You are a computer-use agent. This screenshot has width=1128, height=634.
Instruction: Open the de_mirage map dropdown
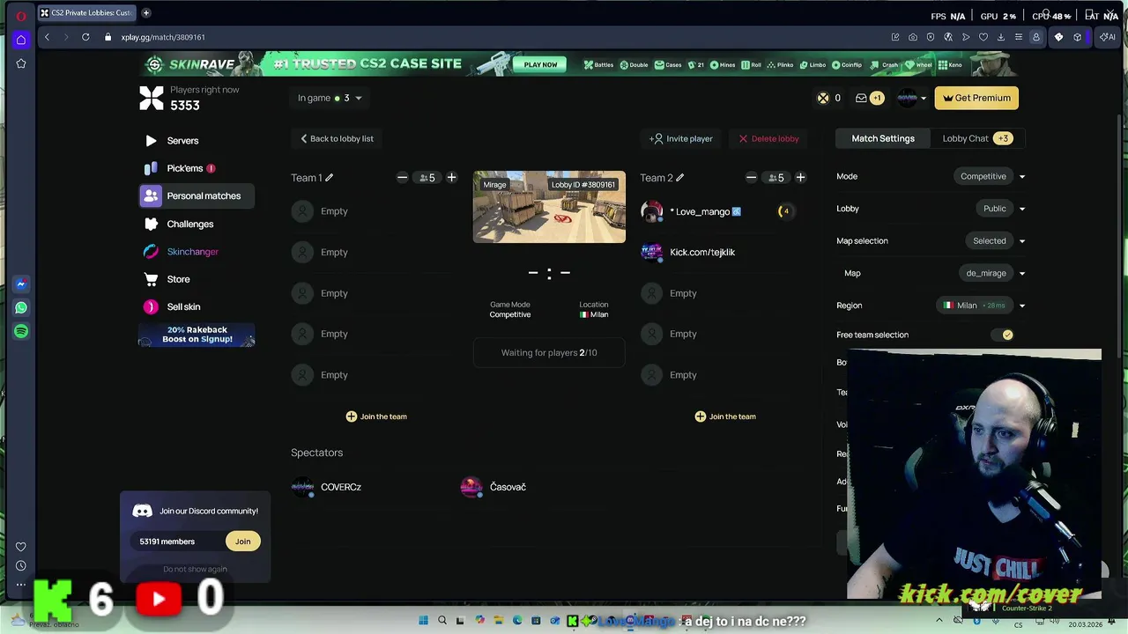pos(993,274)
